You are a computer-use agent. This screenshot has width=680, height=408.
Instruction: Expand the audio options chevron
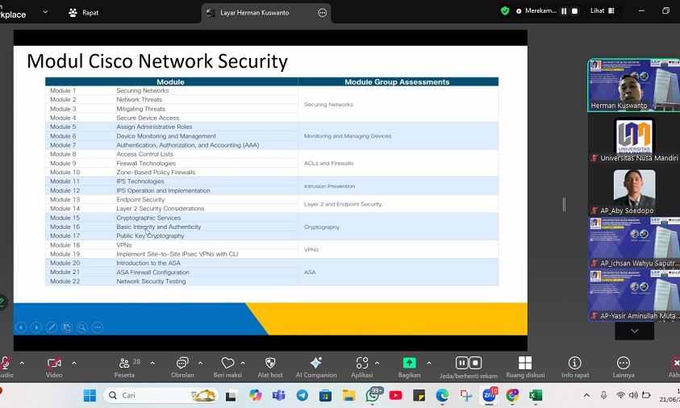tap(22, 363)
